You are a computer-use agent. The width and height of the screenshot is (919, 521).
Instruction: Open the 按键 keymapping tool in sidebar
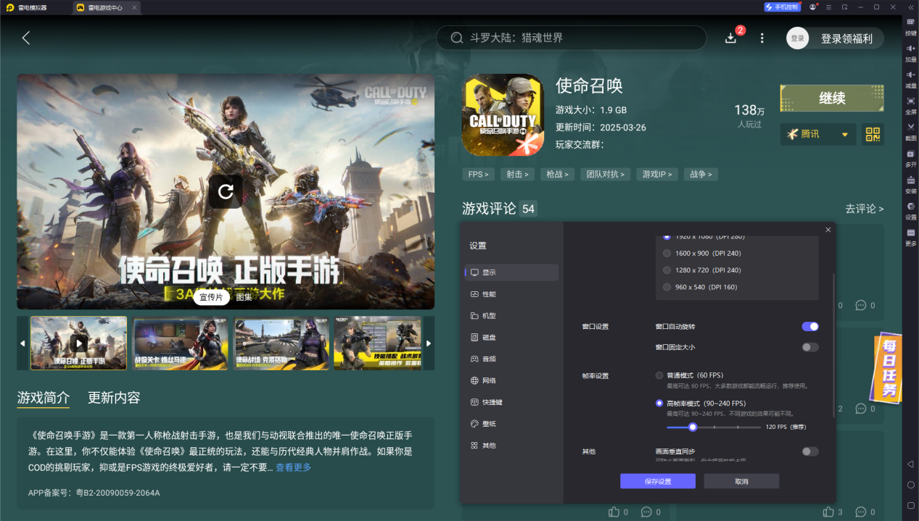[911, 25]
